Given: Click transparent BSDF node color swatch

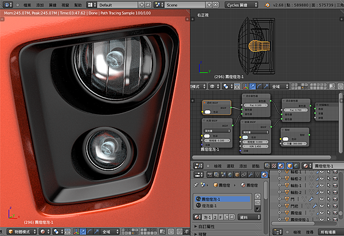Looking at the screenshot, I should click(208, 112).
